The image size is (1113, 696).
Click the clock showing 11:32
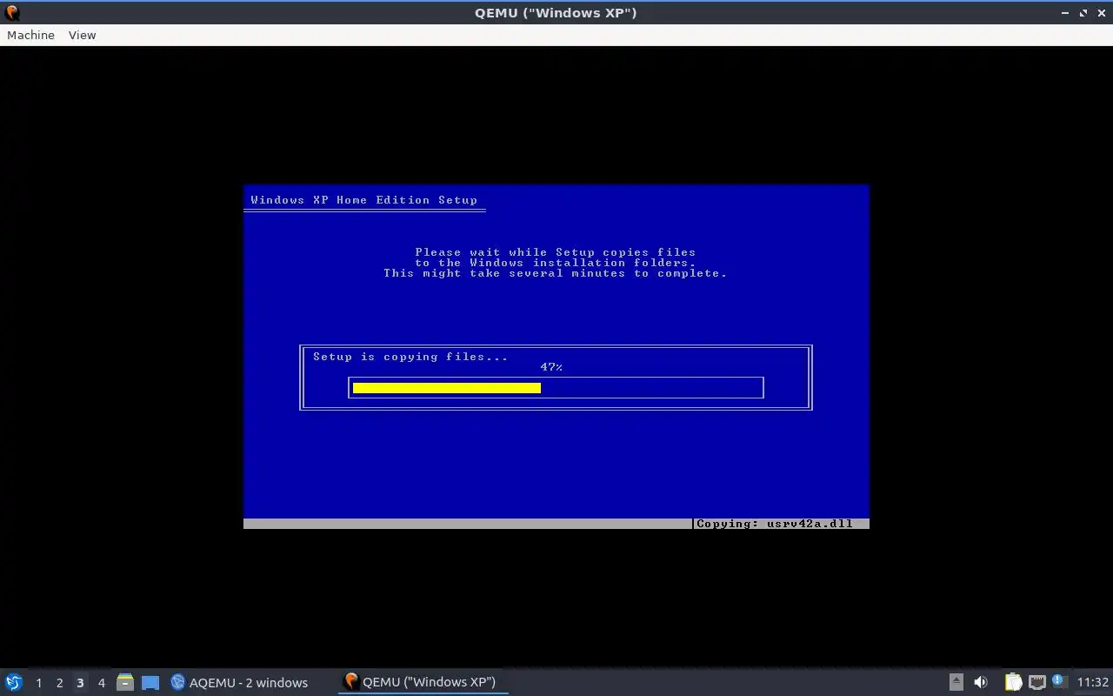(1092, 682)
